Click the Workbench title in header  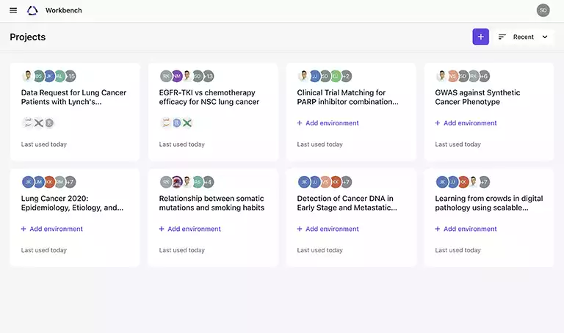coord(63,10)
